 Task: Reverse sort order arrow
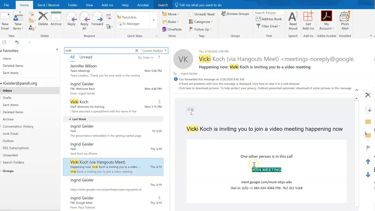[159, 57]
